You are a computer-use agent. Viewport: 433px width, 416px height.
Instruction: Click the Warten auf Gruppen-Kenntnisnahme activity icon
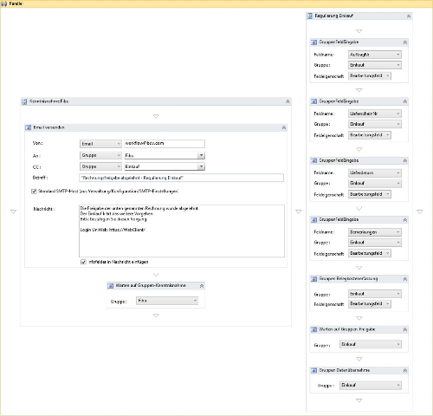(111, 286)
